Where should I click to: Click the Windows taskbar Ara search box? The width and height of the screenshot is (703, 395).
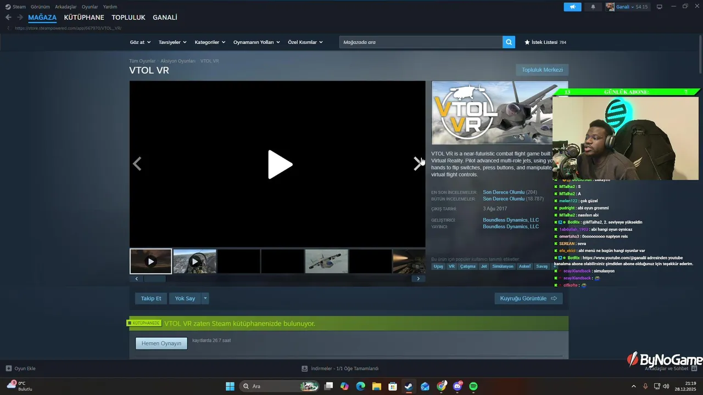coord(280,386)
